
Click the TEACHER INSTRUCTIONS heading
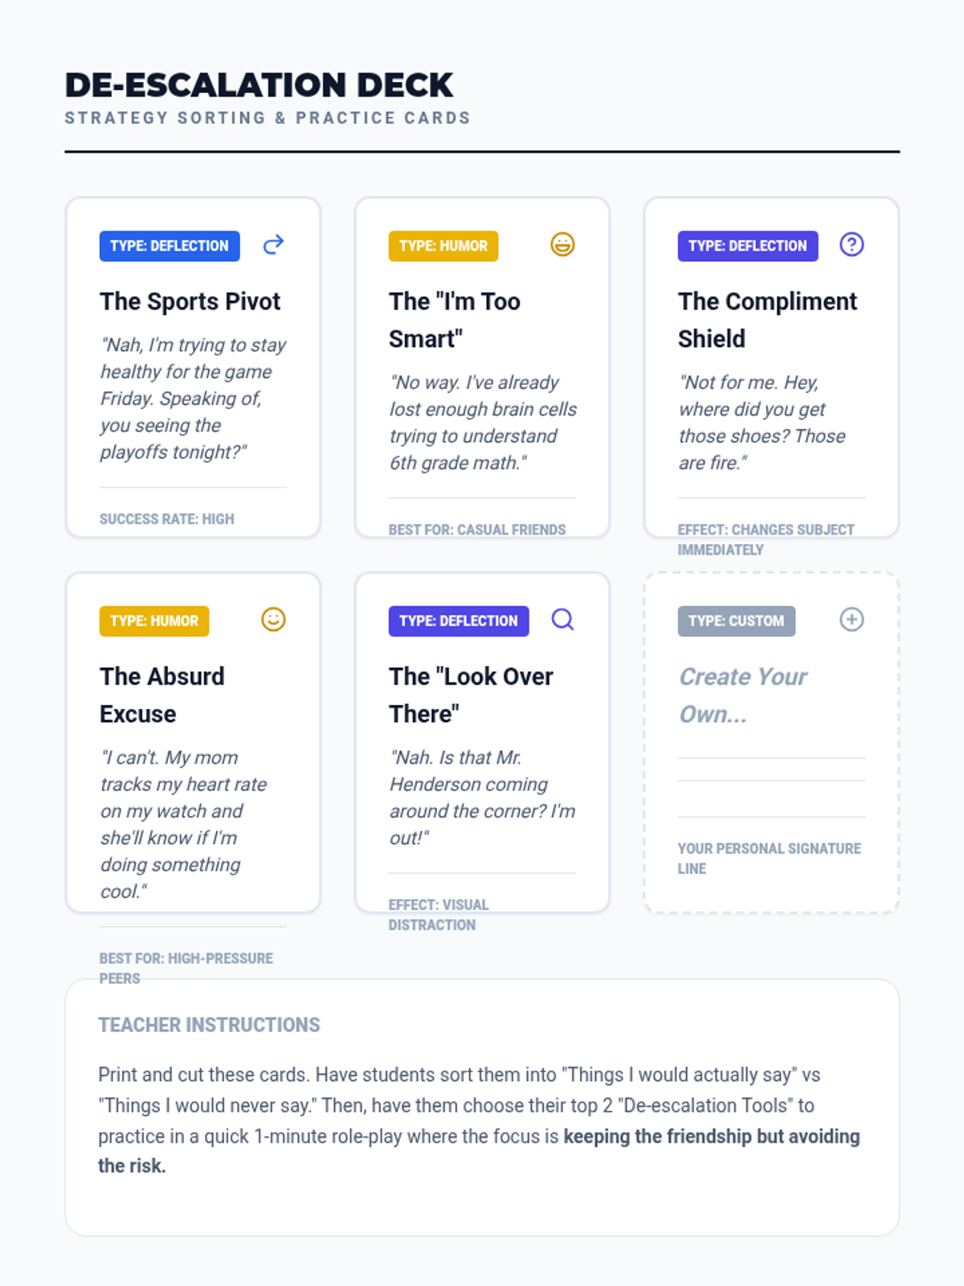pos(209,1025)
